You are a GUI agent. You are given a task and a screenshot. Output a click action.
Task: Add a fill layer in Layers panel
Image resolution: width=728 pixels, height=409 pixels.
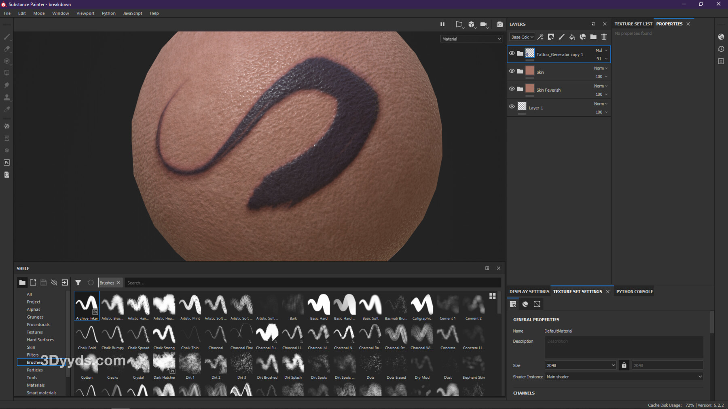[x=572, y=37]
